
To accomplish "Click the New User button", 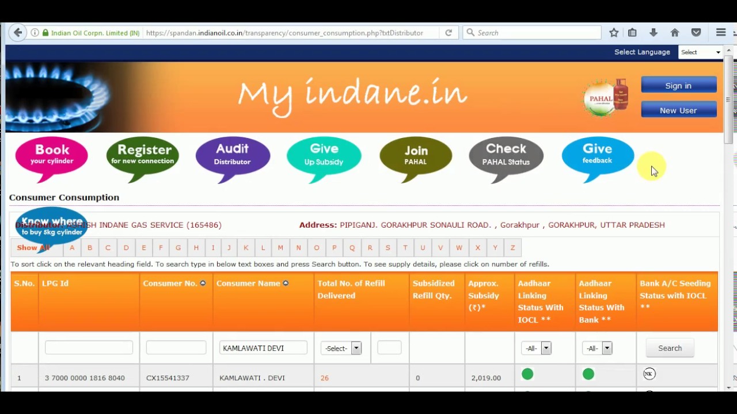I will coord(679,110).
